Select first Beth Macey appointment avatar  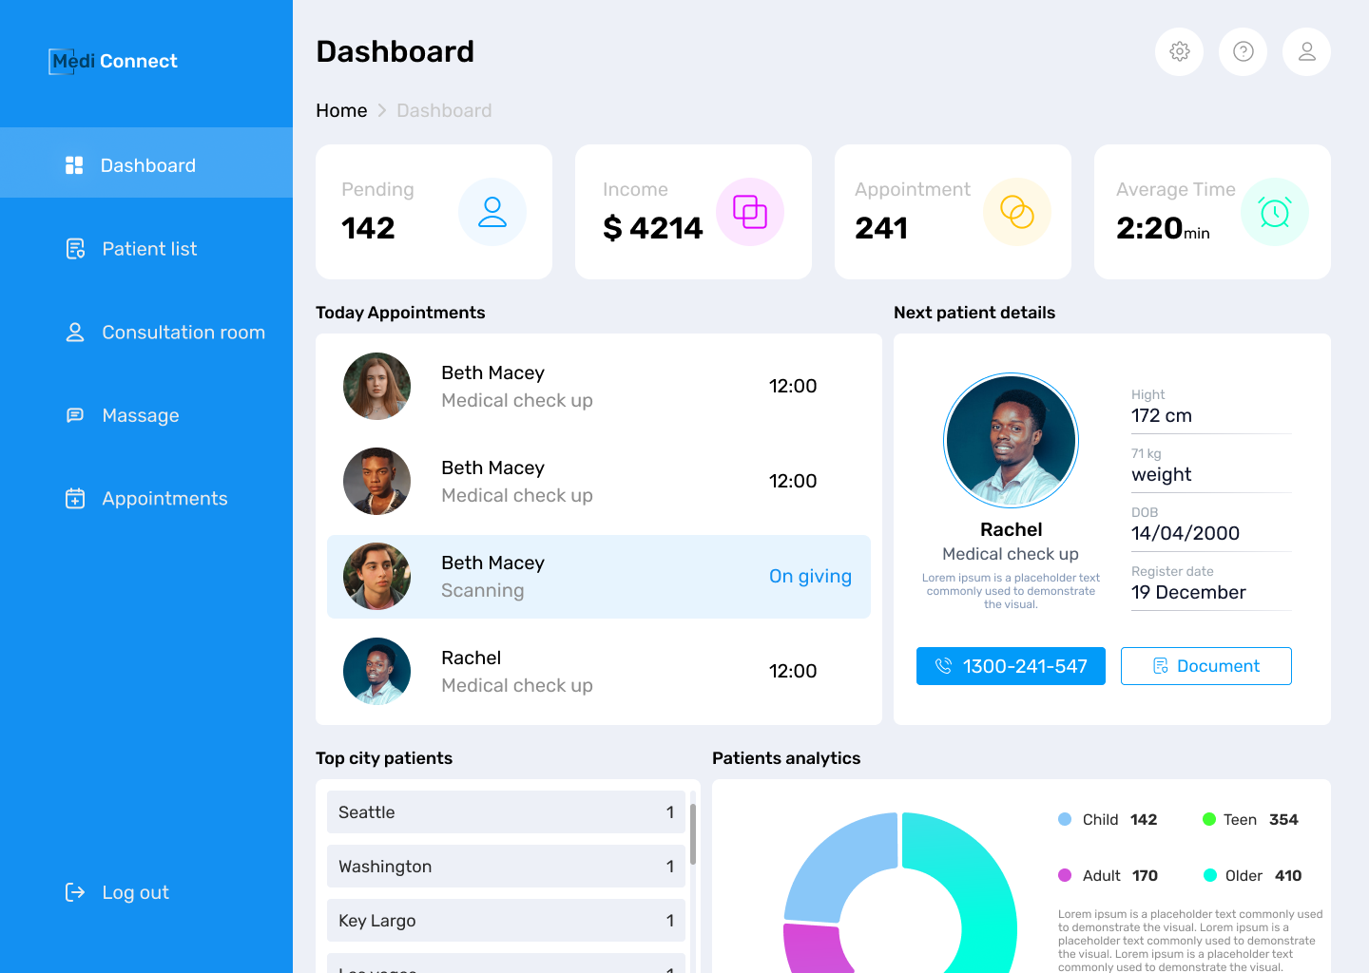pos(376,386)
